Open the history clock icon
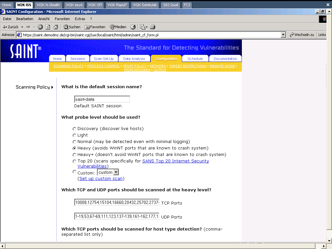 (133, 27)
